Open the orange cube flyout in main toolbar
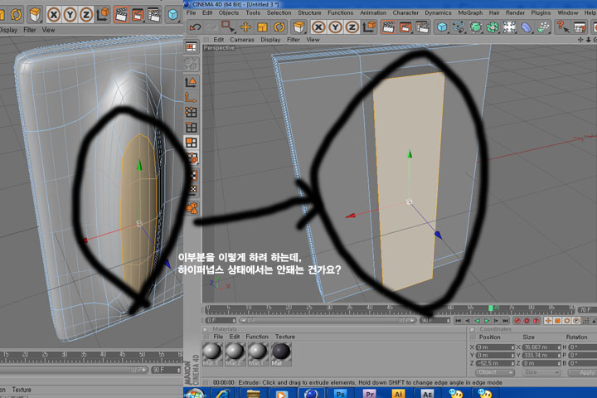The width and height of the screenshot is (597, 398). coord(298,27)
